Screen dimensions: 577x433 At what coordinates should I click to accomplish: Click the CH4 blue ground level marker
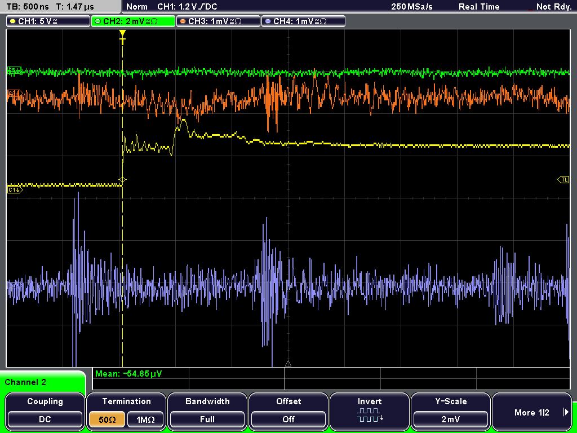click(15, 285)
